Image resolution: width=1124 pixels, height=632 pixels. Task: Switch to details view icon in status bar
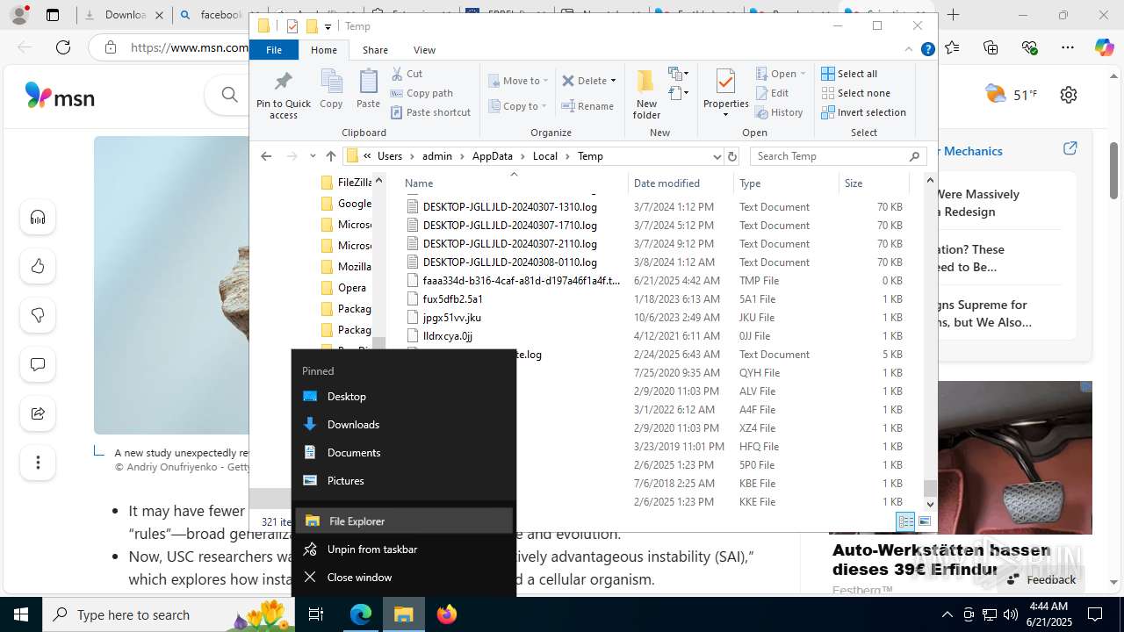point(905,521)
